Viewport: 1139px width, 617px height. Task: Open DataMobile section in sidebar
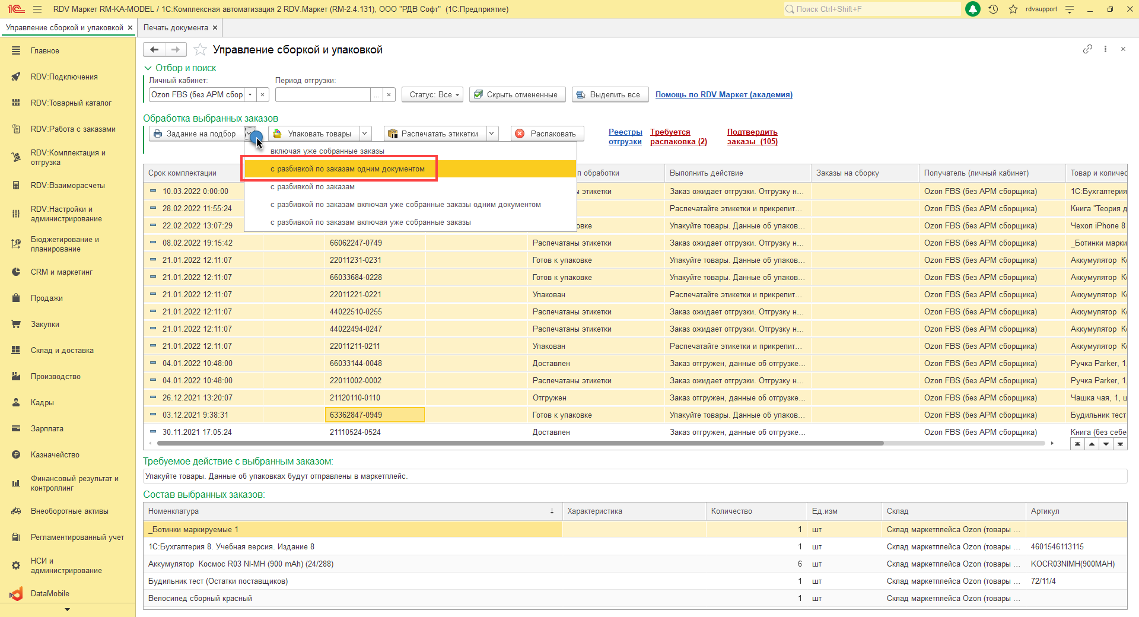50,594
